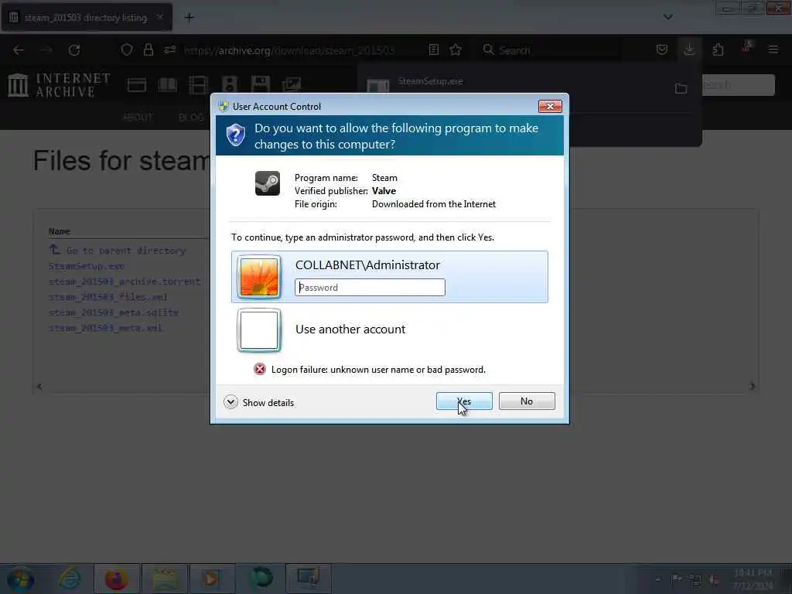Open steam_201503_meta.xml link
The width and height of the screenshot is (792, 594).
(x=105, y=328)
